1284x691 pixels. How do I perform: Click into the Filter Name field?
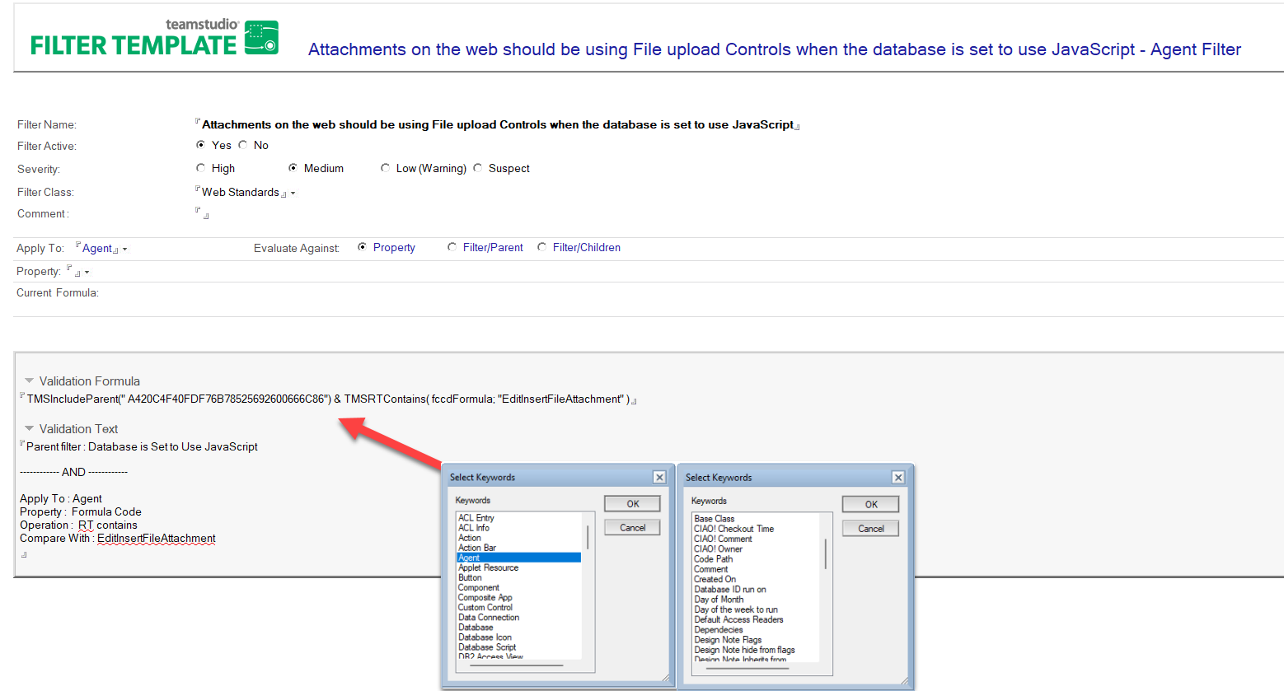(498, 124)
